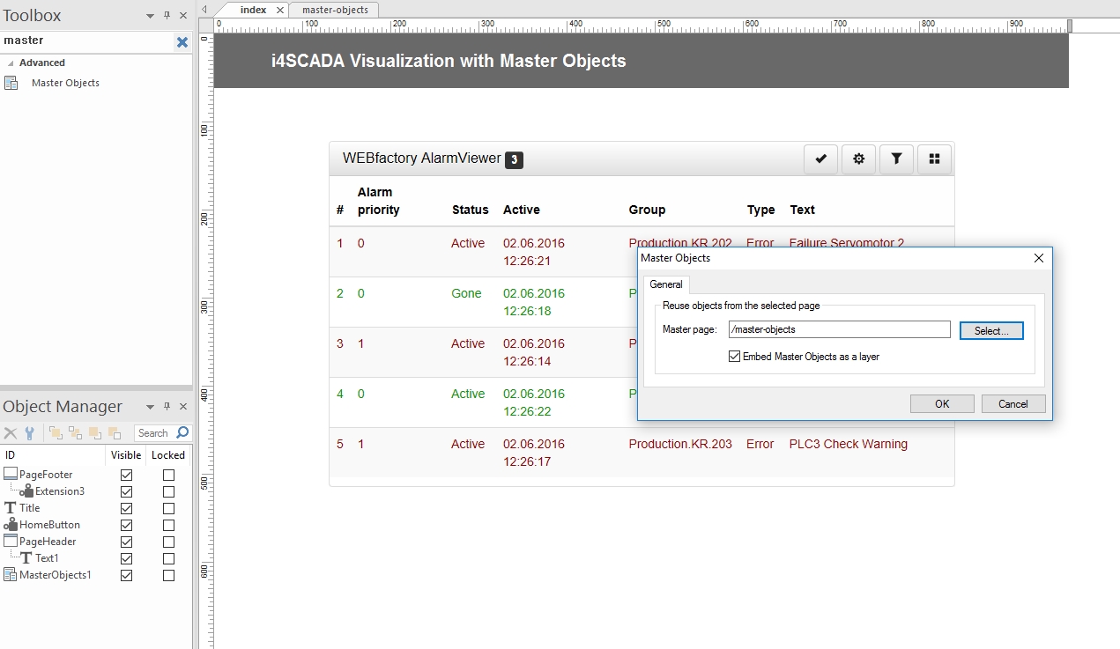Image resolution: width=1120 pixels, height=649 pixels.
Task: Confirm the Master Objects dialog with OK
Action: click(x=942, y=404)
